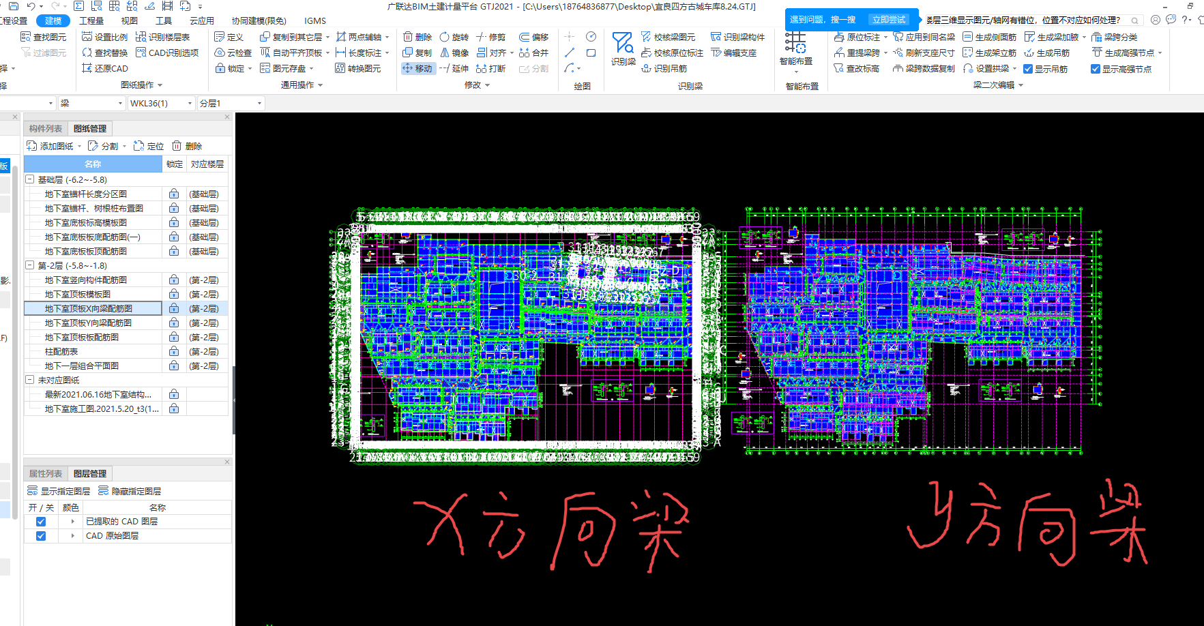The width and height of the screenshot is (1204, 626).
Task: Toggle the lock for 地下室顶板模板图
Action: 174,294
